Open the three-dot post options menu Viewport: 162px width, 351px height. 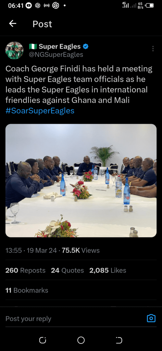click(x=153, y=49)
